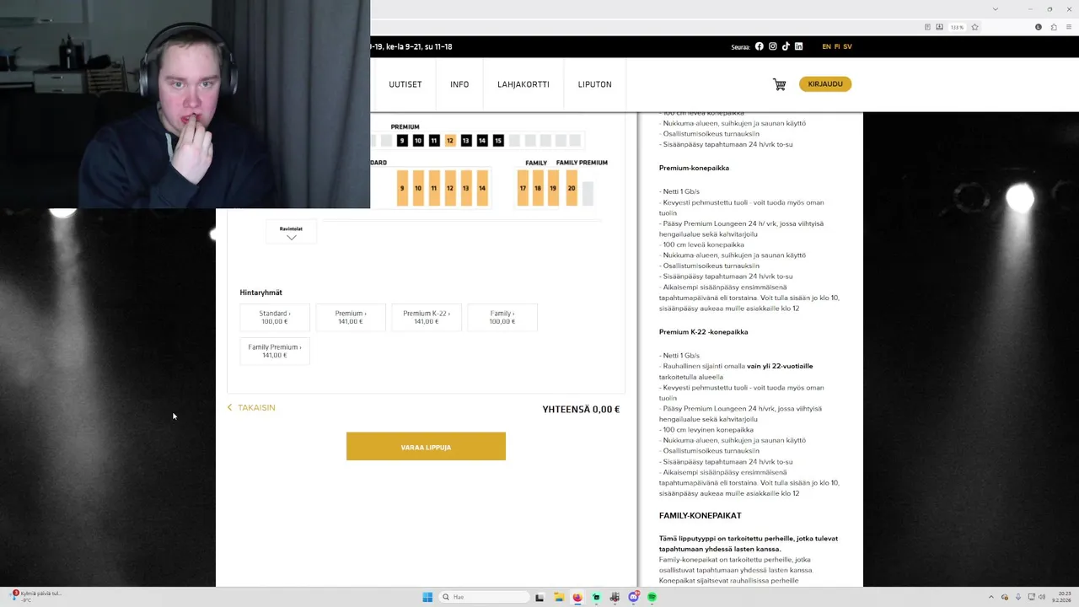
Task: Select Standard seat column 10
Action: [418, 188]
